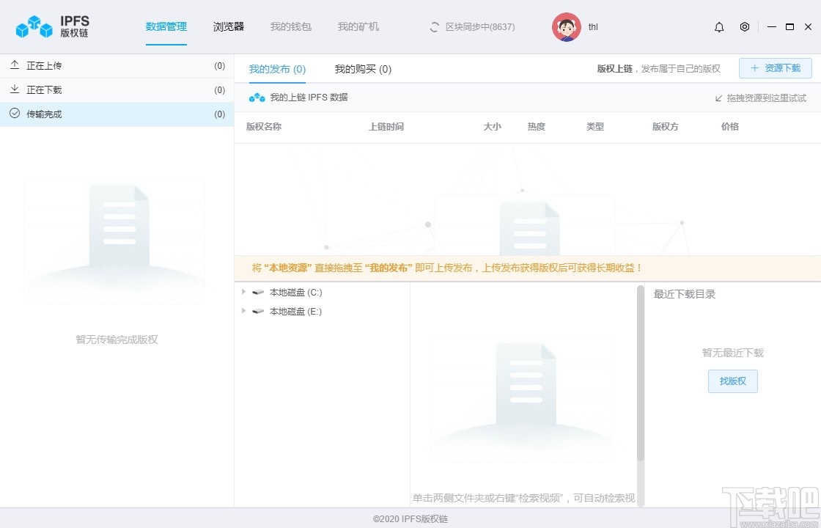Switch to the 我的购买 tab
The image size is (821, 528).
363,69
